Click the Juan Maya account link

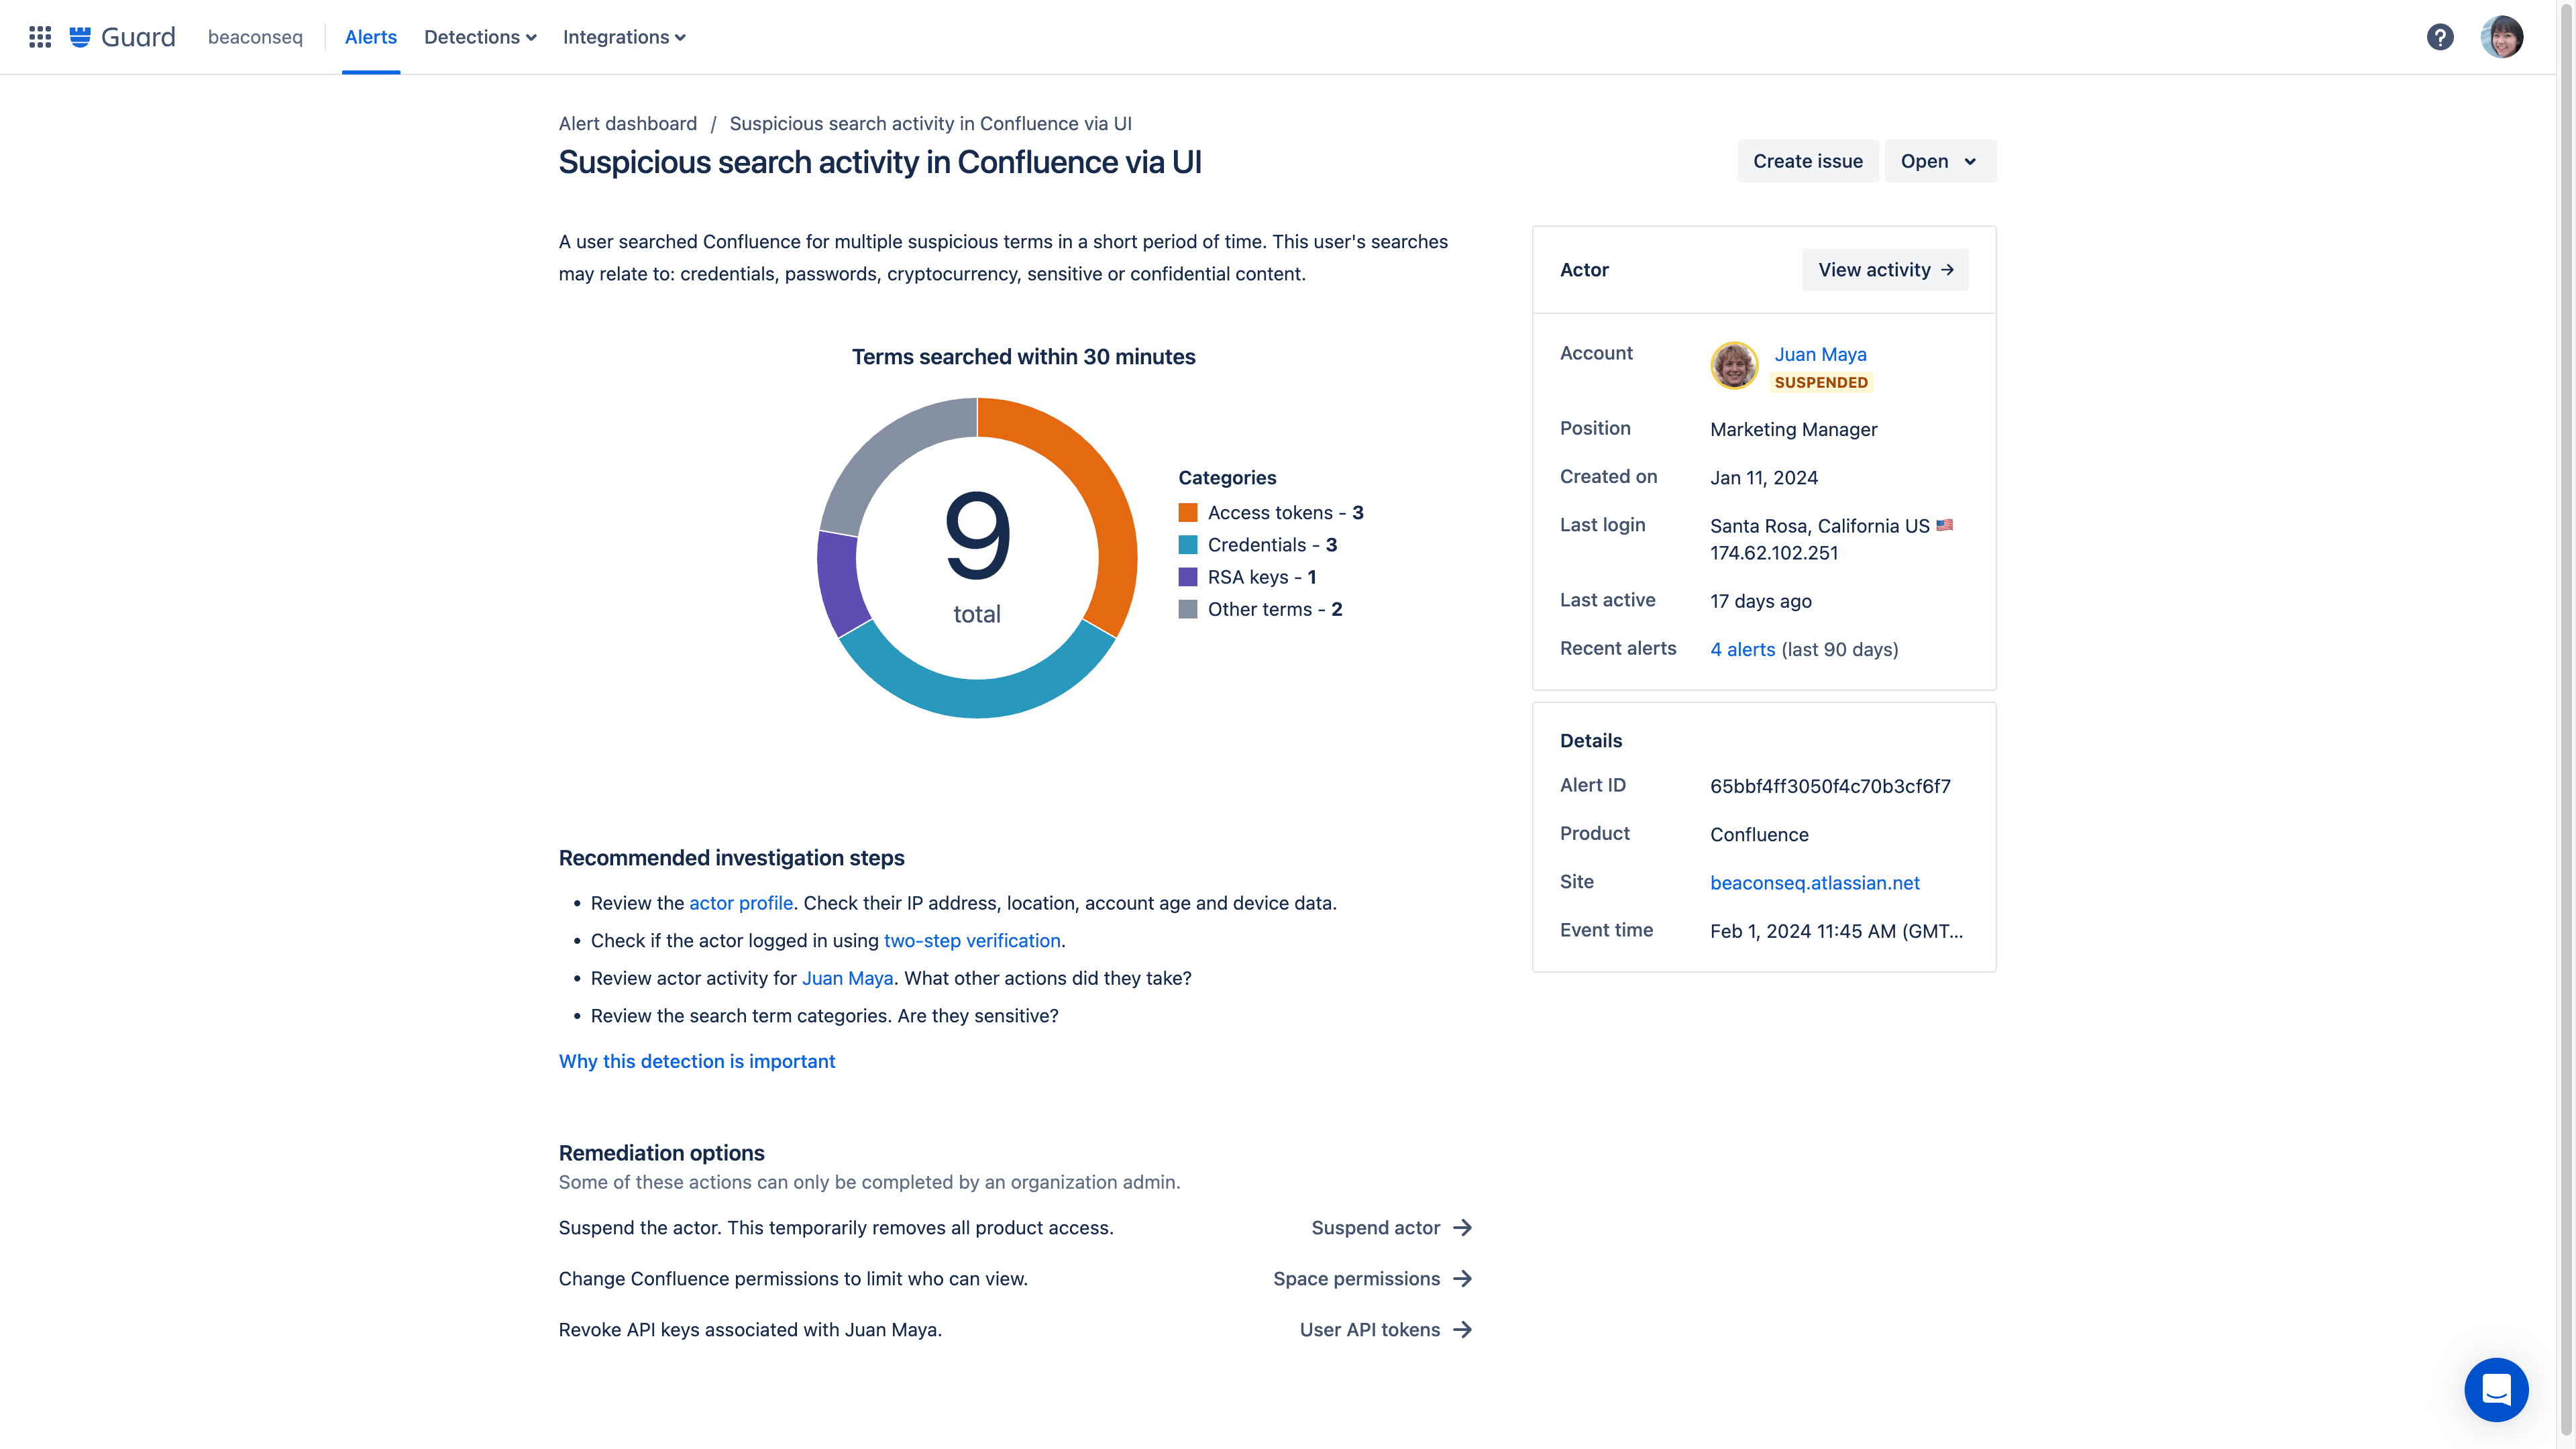(x=1821, y=354)
